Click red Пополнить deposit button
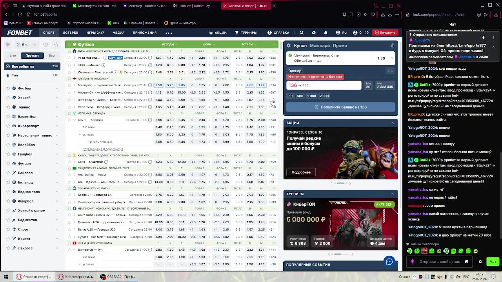 click(x=385, y=33)
